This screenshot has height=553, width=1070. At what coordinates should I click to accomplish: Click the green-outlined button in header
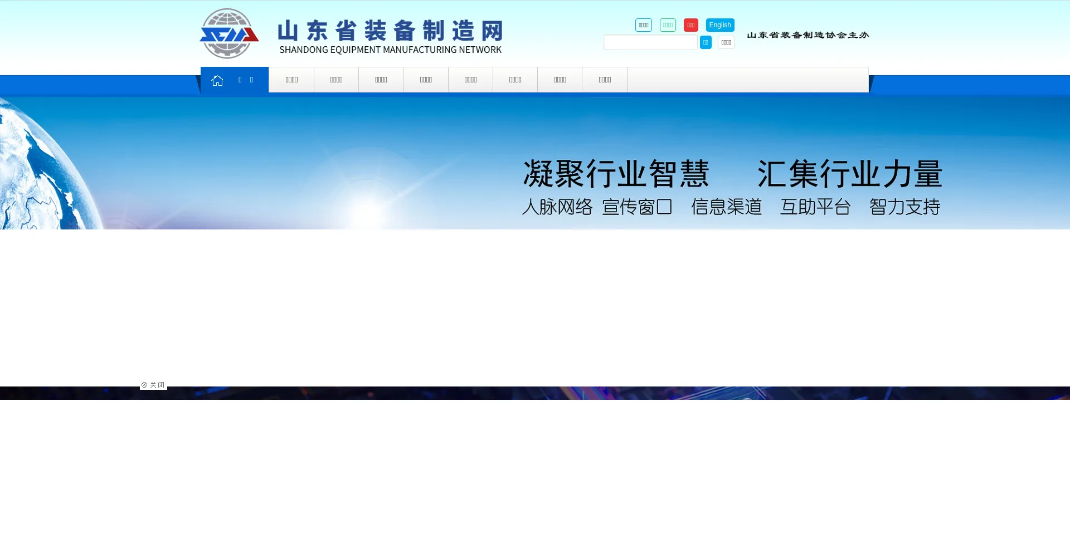[668, 25]
